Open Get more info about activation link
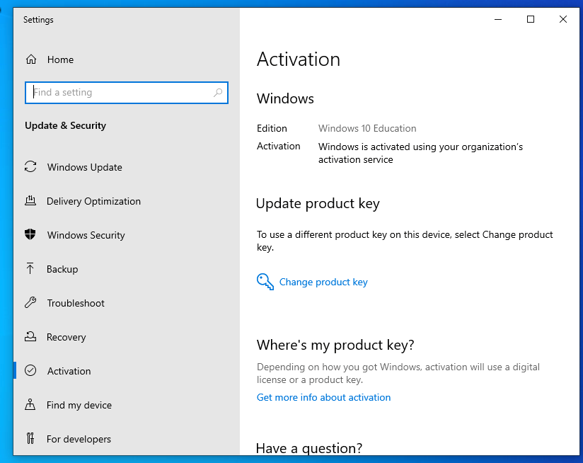Screen dimensions: 583x463 point(323,397)
